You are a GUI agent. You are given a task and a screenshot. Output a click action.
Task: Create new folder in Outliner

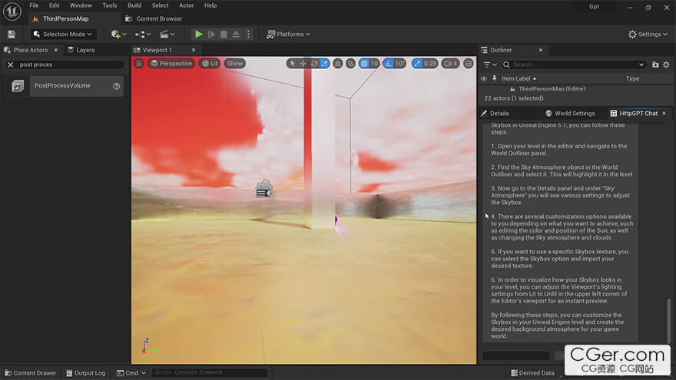tap(655, 64)
